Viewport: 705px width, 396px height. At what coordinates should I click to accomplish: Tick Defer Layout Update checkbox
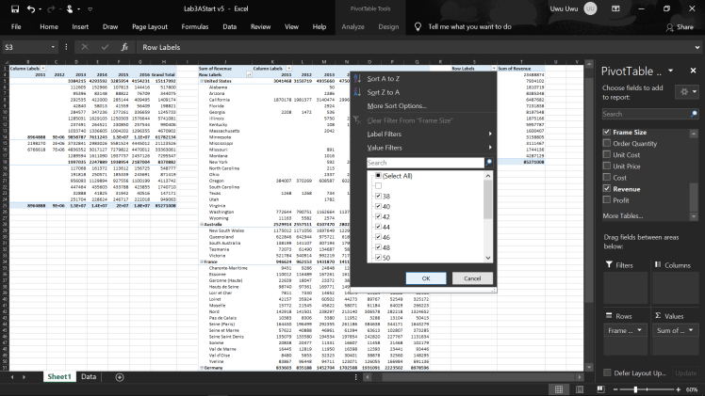pos(606,373)
